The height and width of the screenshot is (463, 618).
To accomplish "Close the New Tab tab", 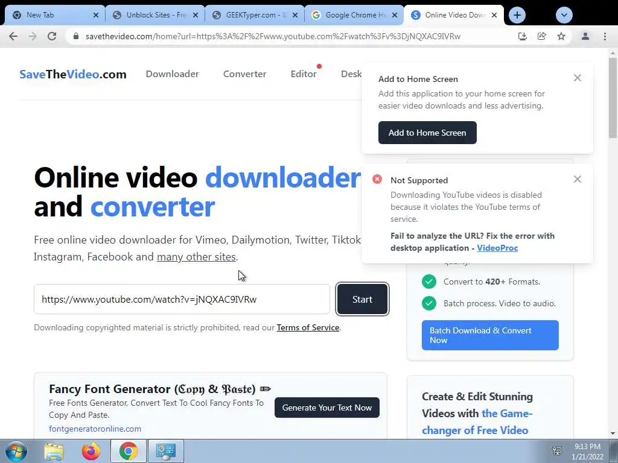I will click(x=96, y=15).
